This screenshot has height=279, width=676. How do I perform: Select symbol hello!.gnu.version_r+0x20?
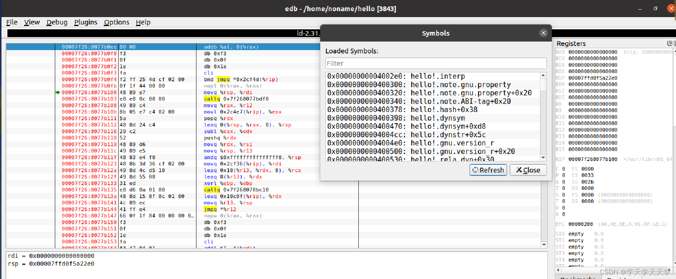[433, 151]
